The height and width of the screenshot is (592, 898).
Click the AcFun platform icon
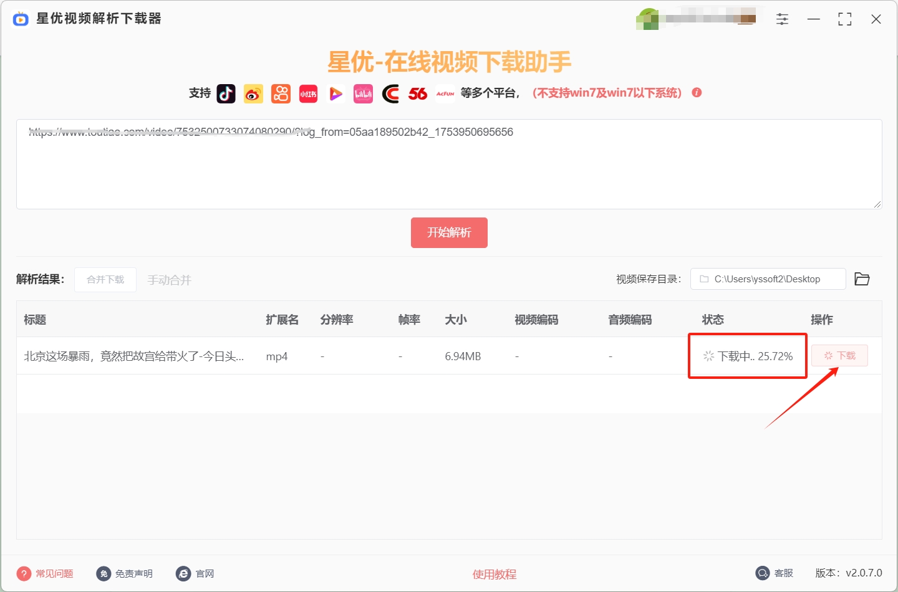point(445,93)
